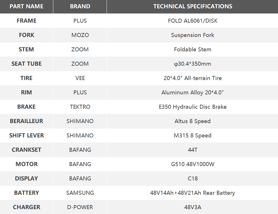The height and width of the screenshot is (214, 278).
Task: Click the 48V14Ah+48V21Ah Rear Battery text
Action: tap(193, 193)
